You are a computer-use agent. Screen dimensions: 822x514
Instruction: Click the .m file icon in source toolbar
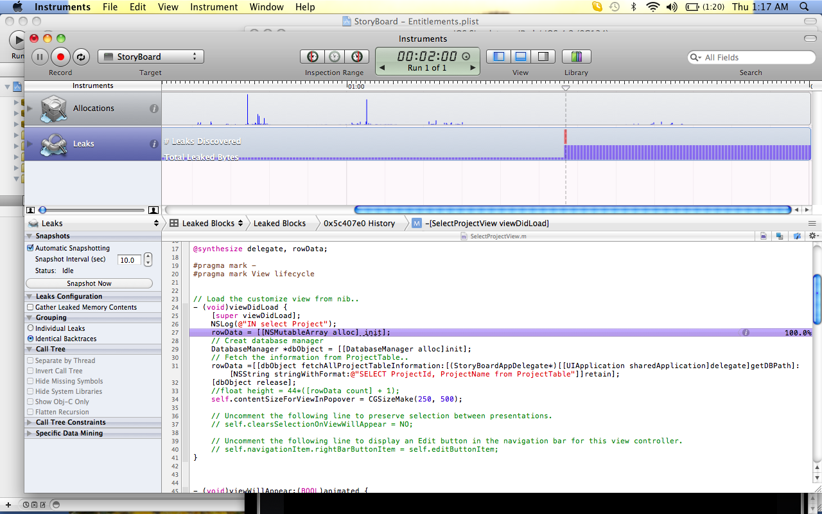(x=763, y=236)
